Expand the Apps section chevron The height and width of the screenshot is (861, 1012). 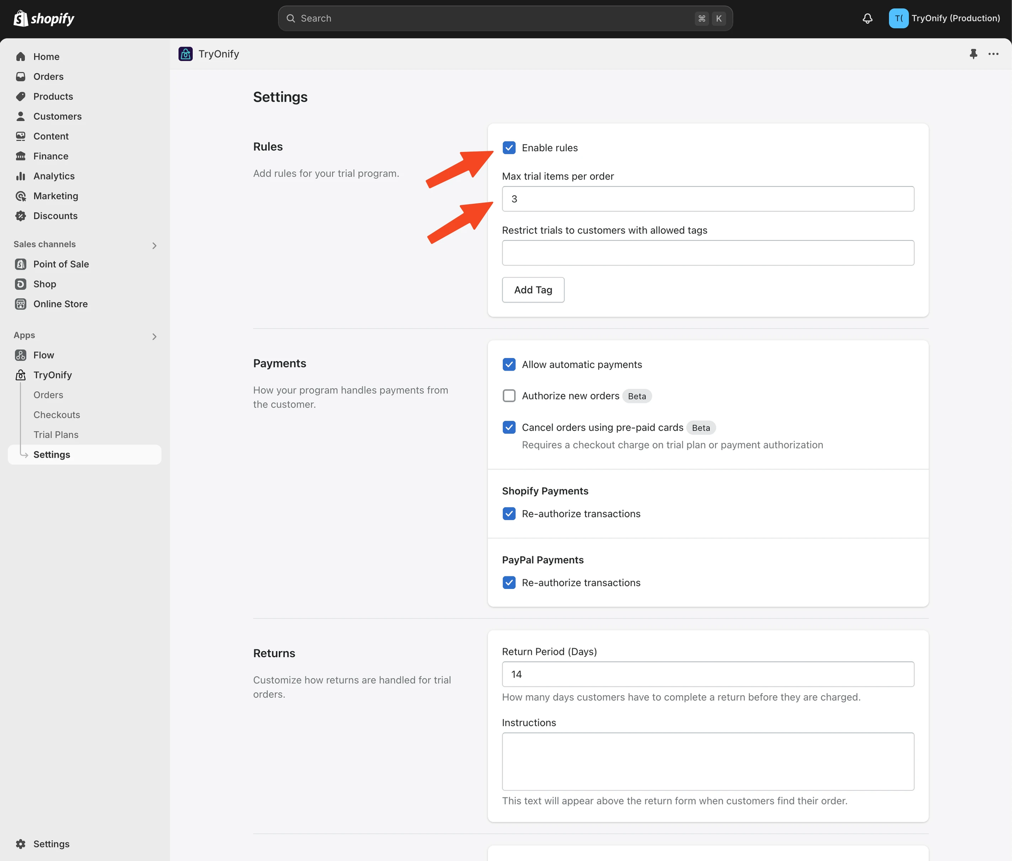154,337
